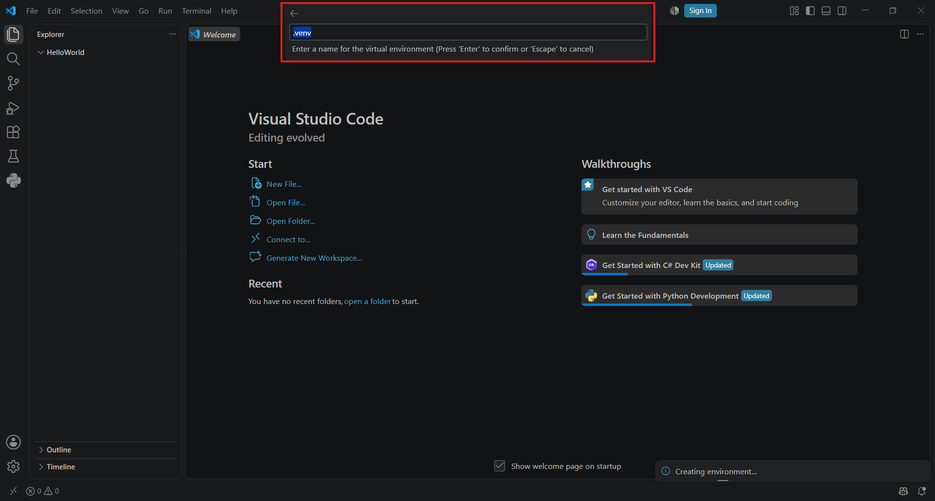Open the editor More Actions ellipsis
935x501 pixels.
coord(920,34)
